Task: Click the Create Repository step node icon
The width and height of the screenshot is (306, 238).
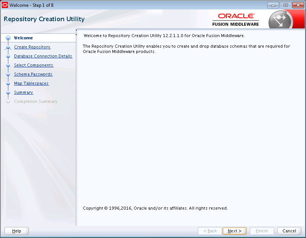Action: tap(8, 47)
